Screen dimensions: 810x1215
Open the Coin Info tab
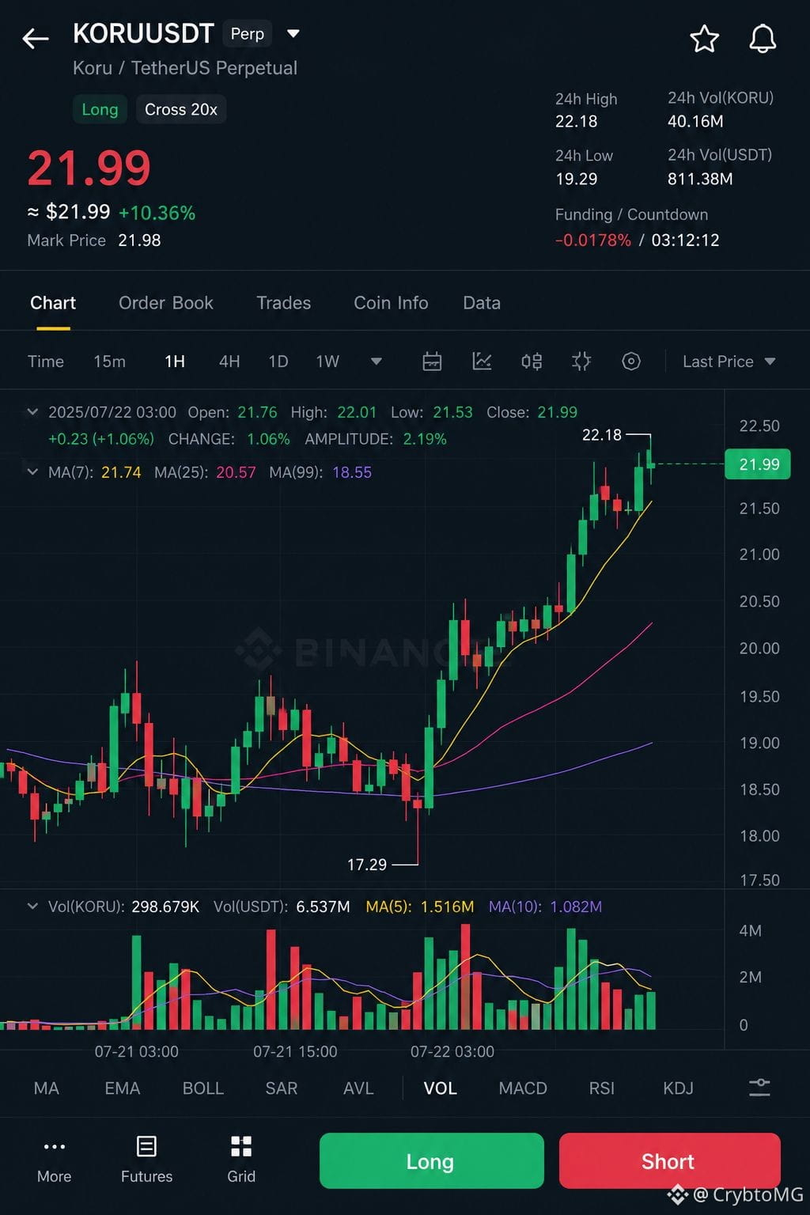(x=391, y=303)
